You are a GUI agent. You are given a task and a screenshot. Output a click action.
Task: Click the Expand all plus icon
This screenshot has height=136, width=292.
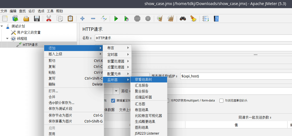(82, 19)
